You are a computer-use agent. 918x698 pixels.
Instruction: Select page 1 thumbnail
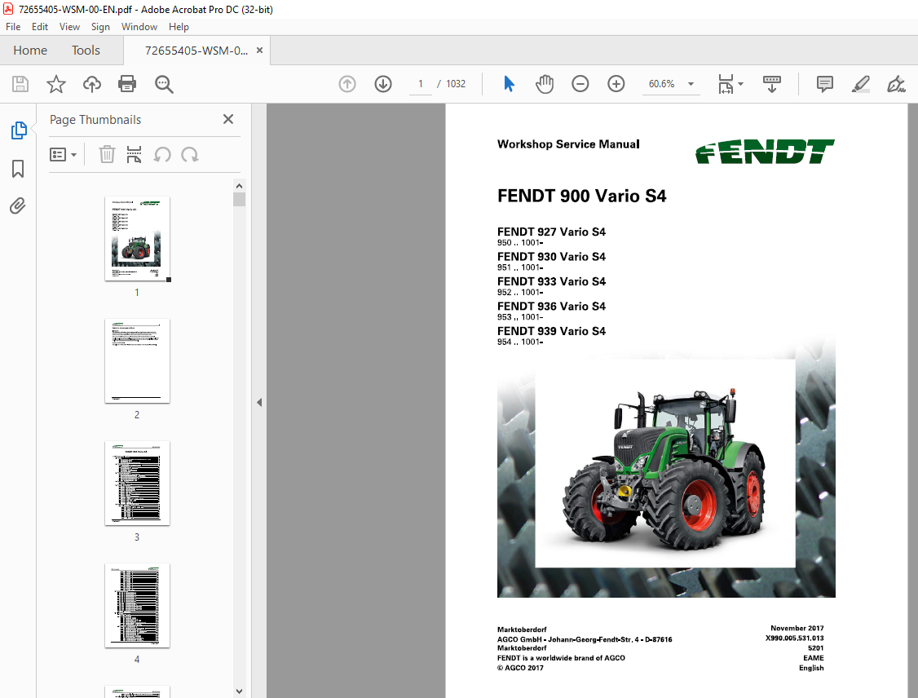137,239
